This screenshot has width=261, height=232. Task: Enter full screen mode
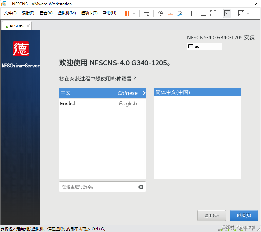point(213,13)
